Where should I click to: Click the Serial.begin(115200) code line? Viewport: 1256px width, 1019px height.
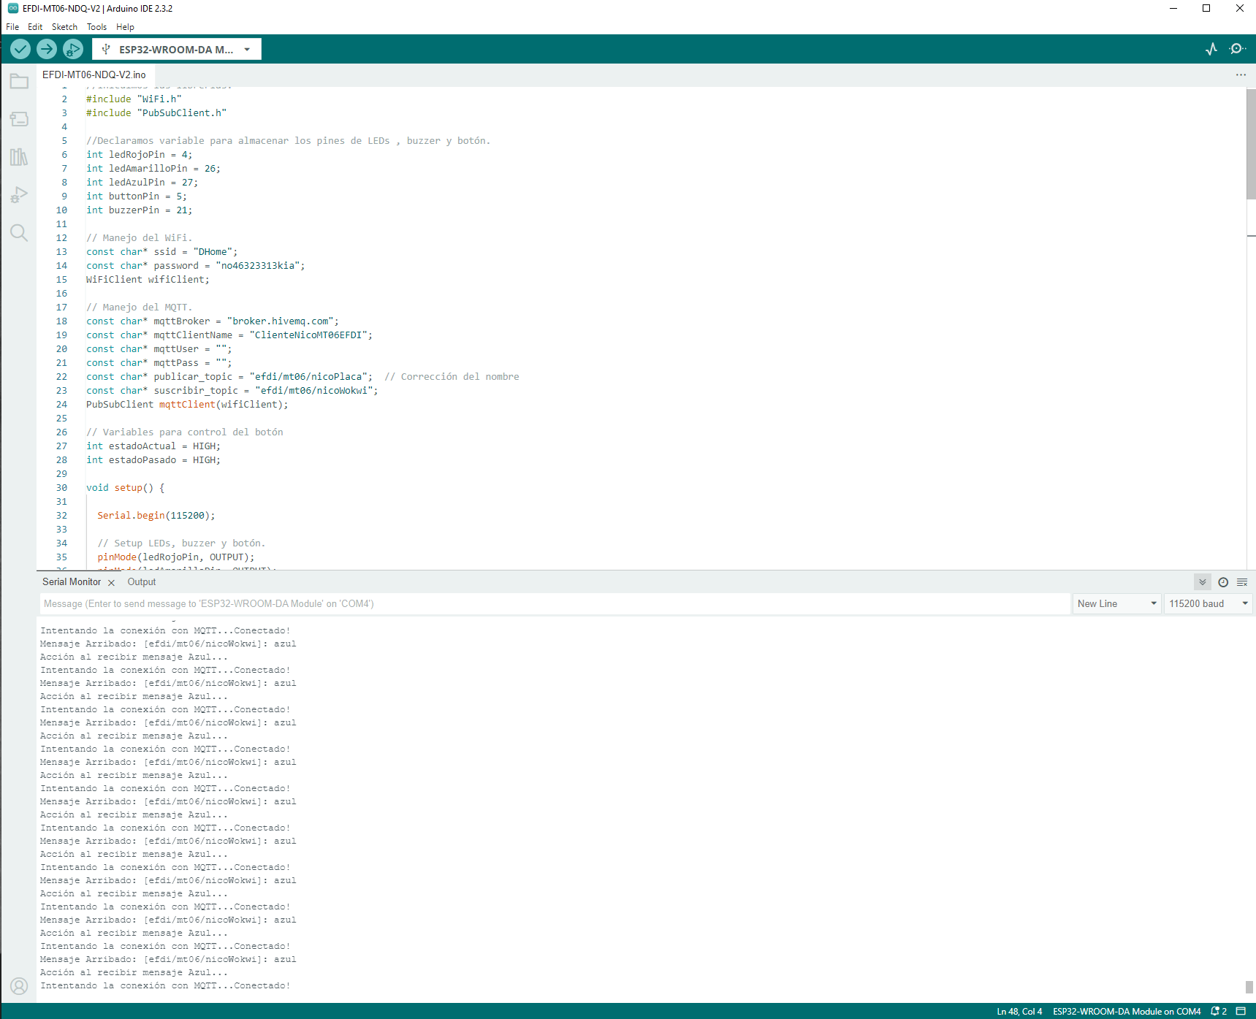pos(156,516)
